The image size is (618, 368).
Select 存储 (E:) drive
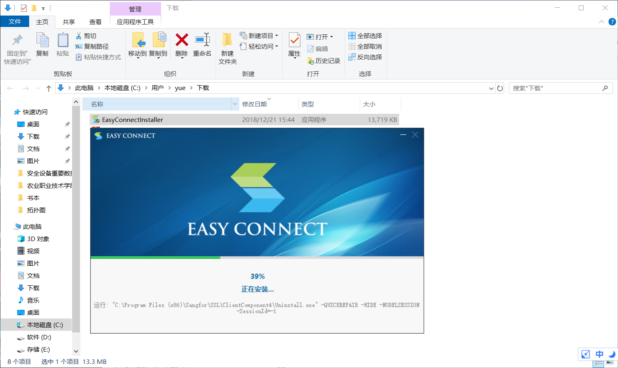[x=33, y=349]
